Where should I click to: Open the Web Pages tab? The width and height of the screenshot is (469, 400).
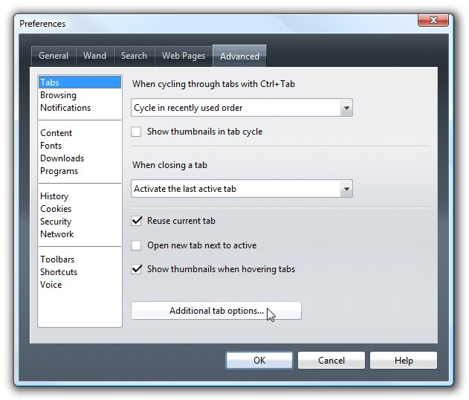click(184, 56)
